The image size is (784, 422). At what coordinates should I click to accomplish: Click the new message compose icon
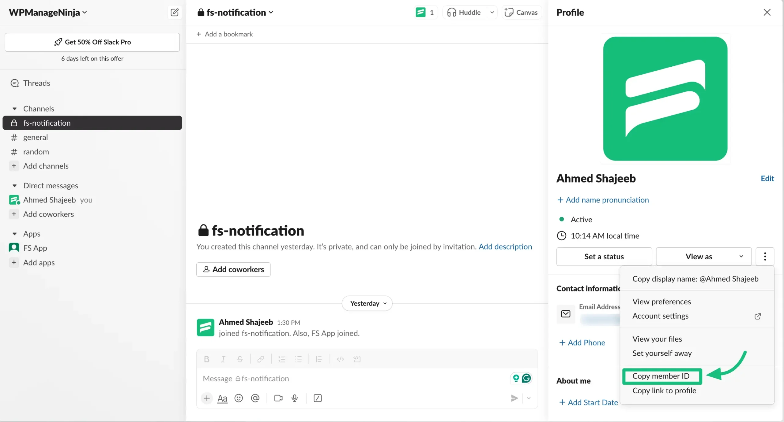click(x=175, y=12)
